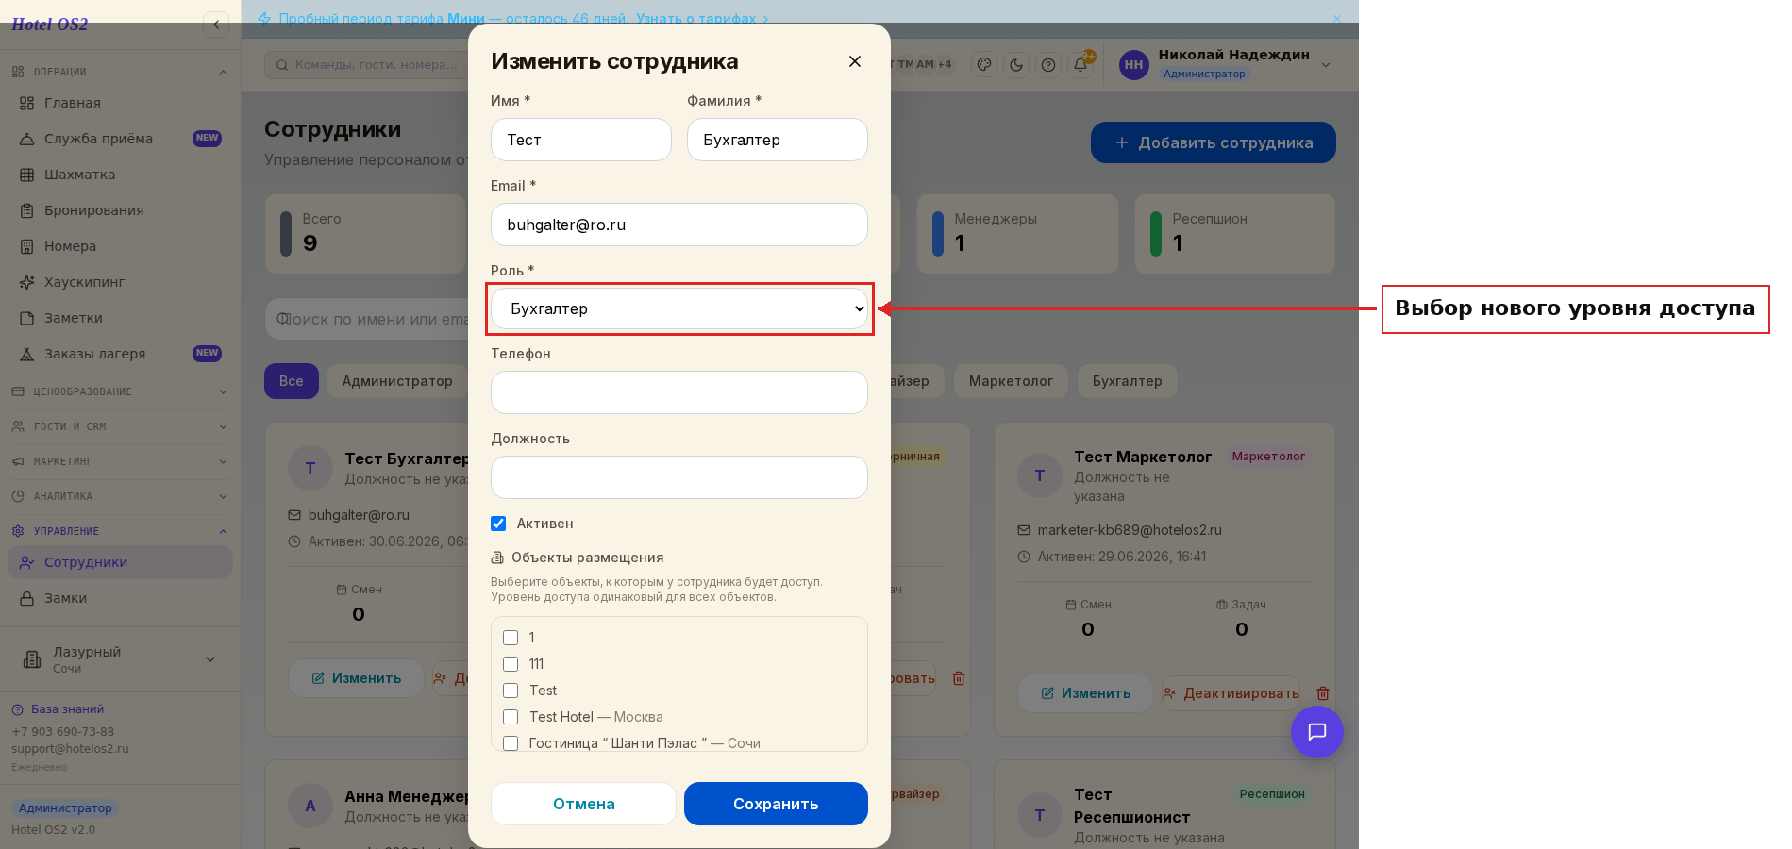Toggle dark mode moon icon
The image size is (1792, 849).
(x=1016, y=65)
